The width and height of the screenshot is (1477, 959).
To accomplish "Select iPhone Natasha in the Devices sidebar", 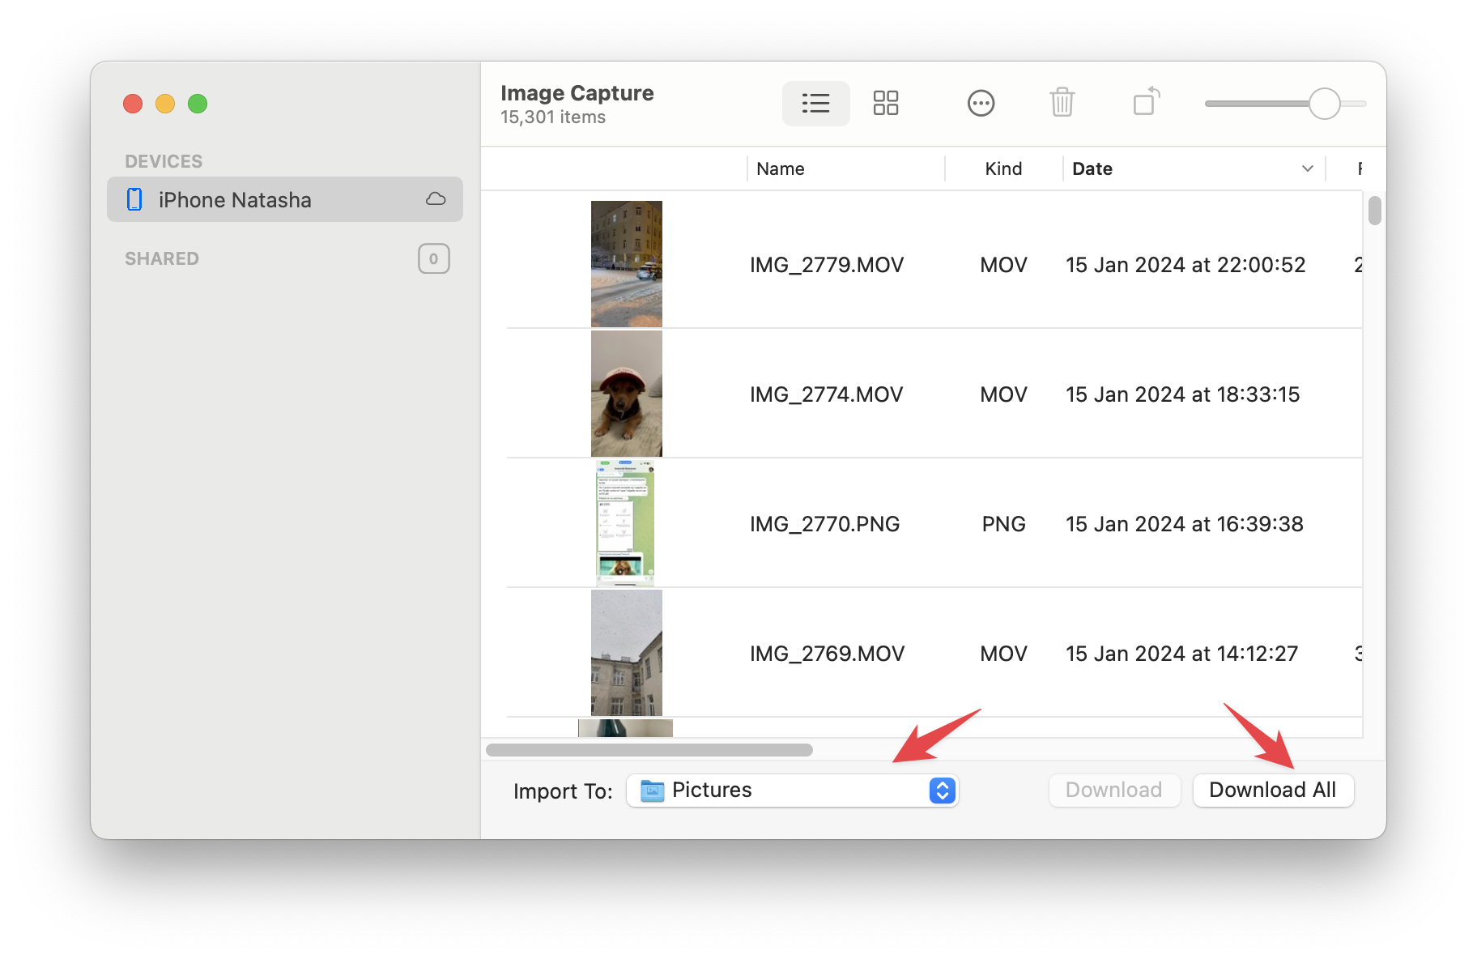I will click(x=235, y=199).
